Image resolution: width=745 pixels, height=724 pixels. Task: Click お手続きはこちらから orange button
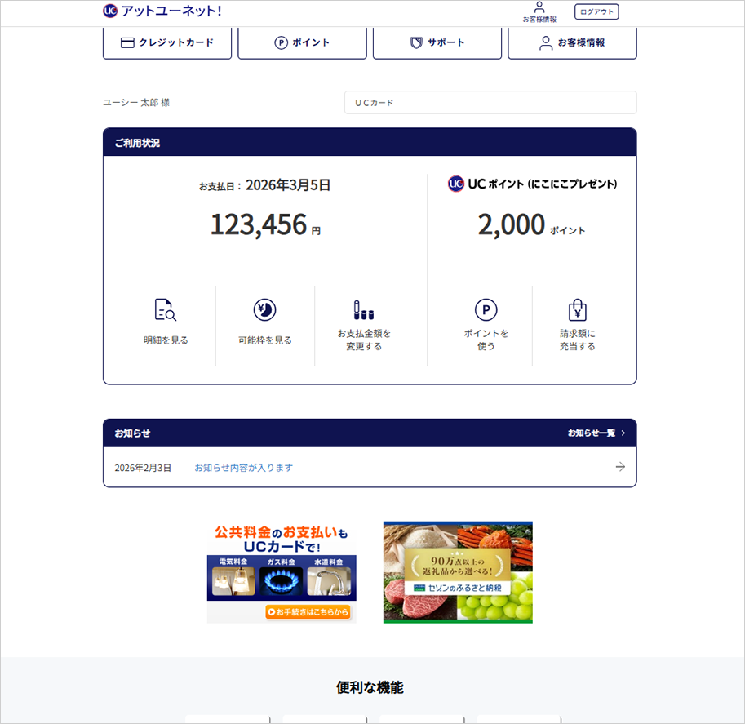pos(307,611)
